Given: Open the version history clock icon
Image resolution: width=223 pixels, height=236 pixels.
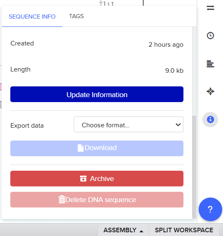Looking at the screenshot, I should tap(210, 36).
